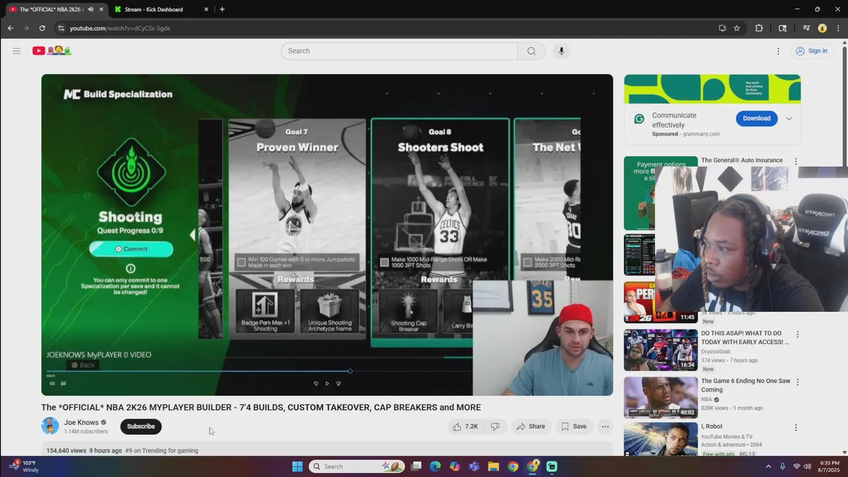Click the site information icon in address bar
The width and height of the screenshot is (848, 477).
(x=61, y=28)
